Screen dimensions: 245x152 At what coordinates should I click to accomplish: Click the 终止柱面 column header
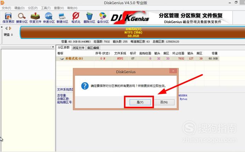click(178, 53)
